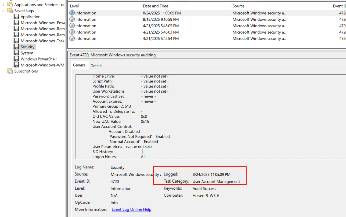Click the SID History value field

pyautogui.click(x=142, y=152)
